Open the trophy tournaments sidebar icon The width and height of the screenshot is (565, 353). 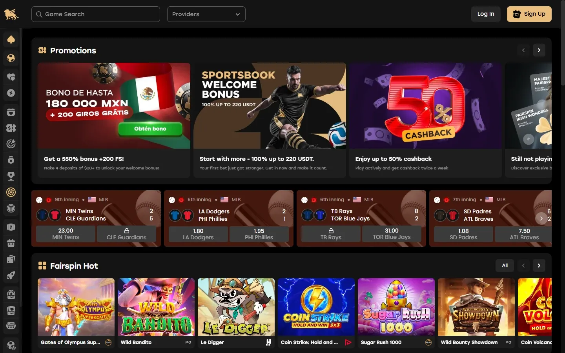tap(11, 176)
